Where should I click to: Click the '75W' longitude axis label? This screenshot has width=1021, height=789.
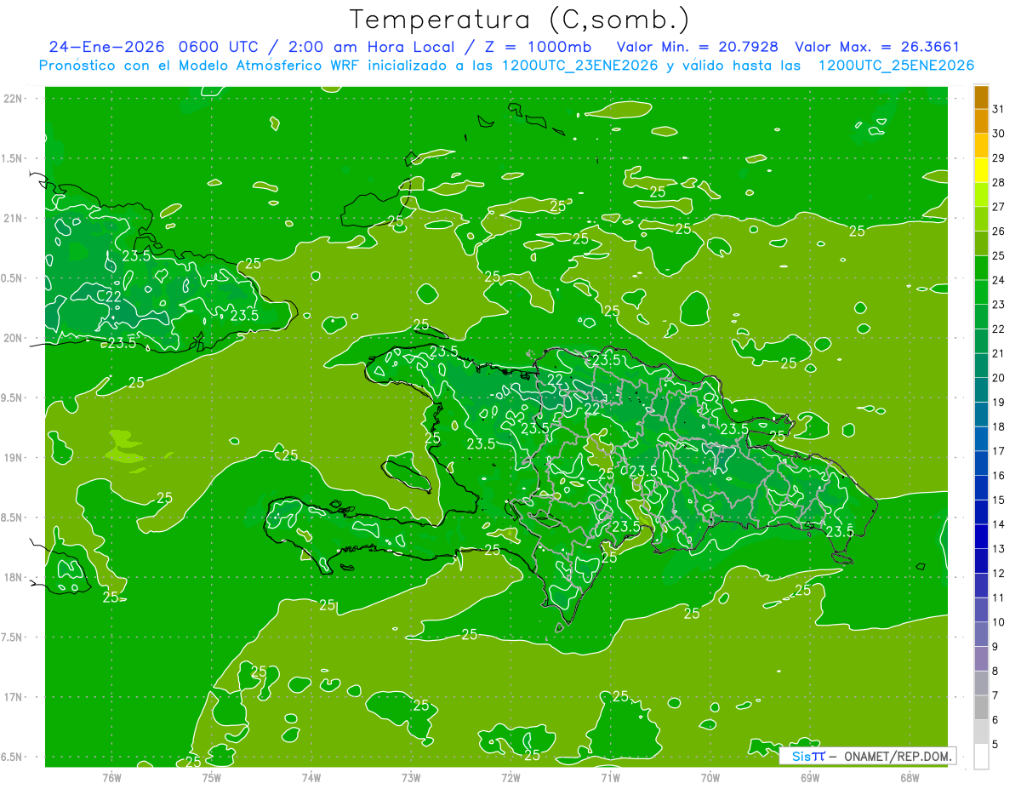pyautogui.click(x=211, y=778)
